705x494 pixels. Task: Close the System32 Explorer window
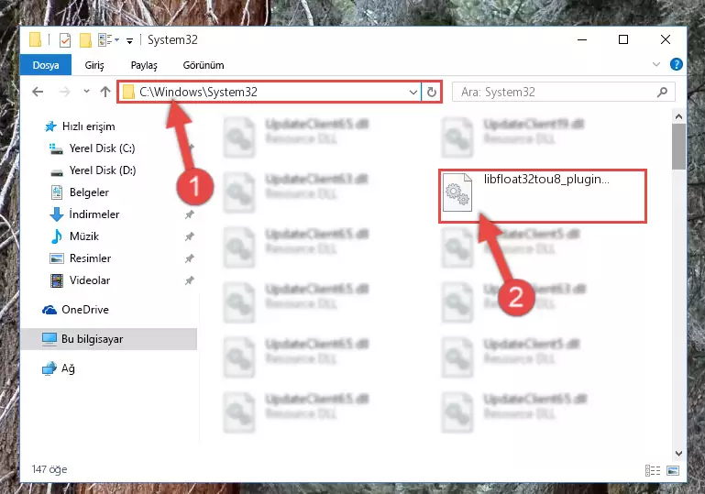(666, 39)
